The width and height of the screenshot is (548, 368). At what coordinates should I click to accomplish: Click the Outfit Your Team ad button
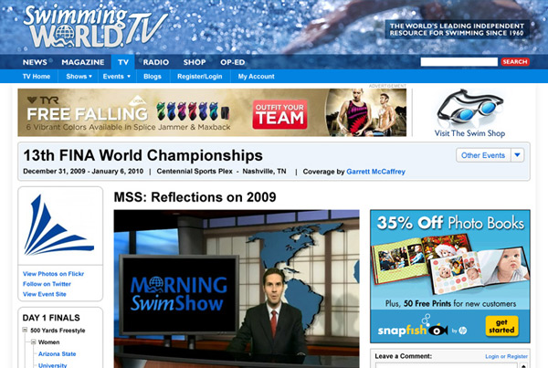coord(280,115)
